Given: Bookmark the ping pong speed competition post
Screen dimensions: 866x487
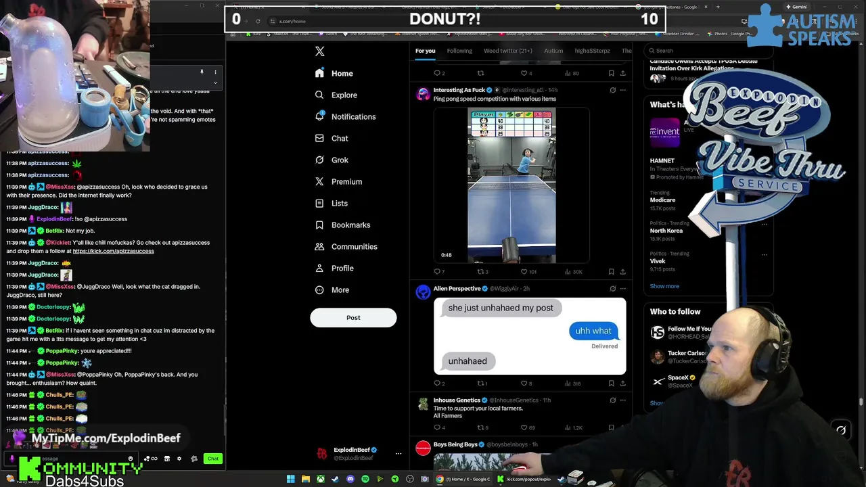Looking at the screenshot, I should coord(611,272).
